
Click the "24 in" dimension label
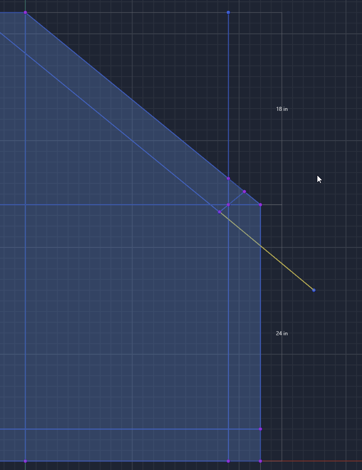(x=282, y=333)
